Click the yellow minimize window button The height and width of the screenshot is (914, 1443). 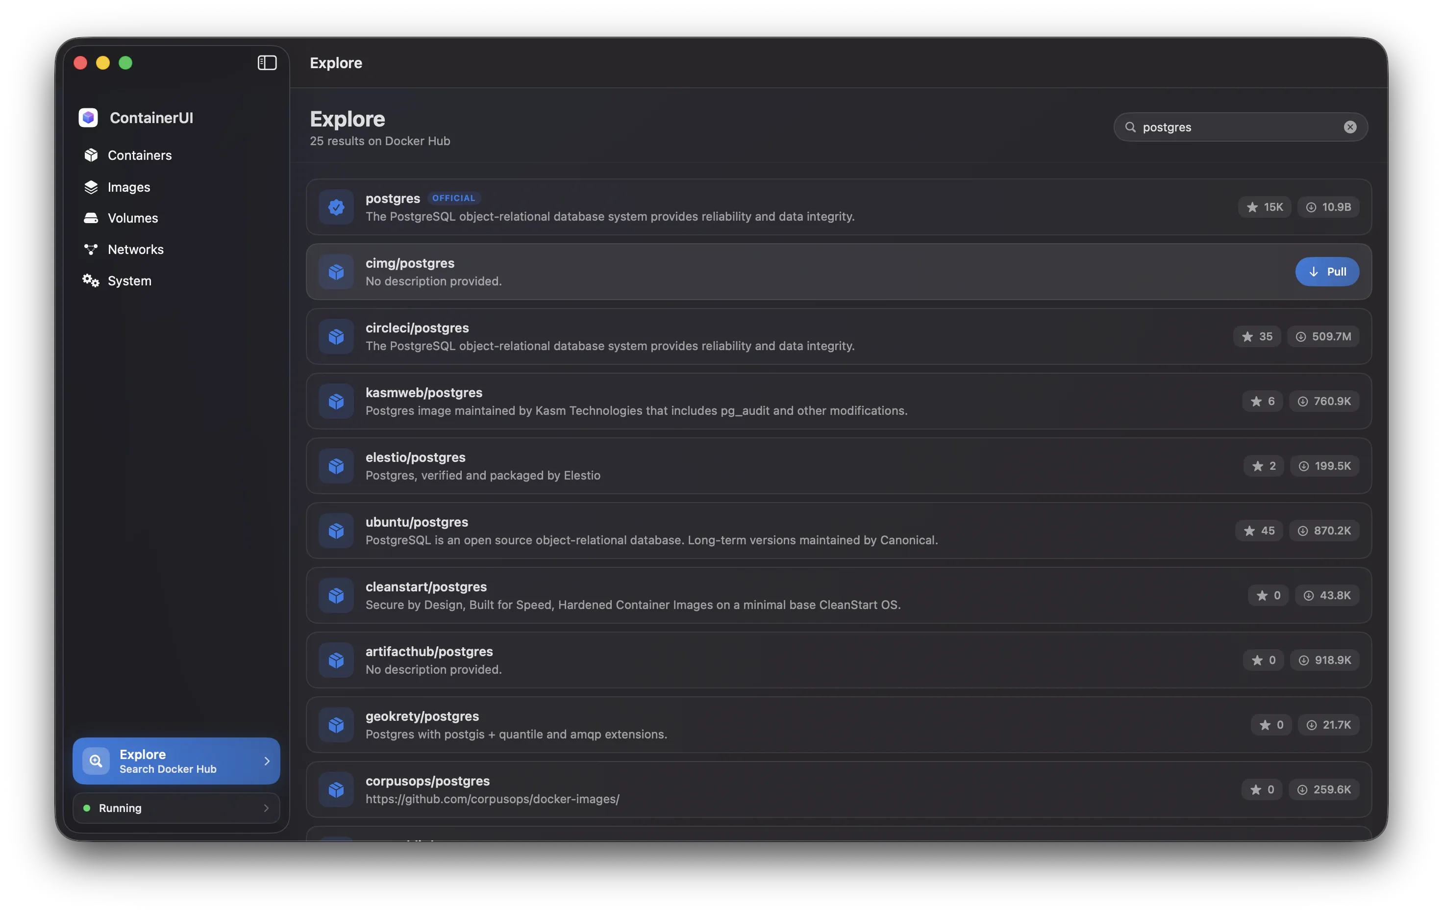pyautogui.click(x=103, y=63)
